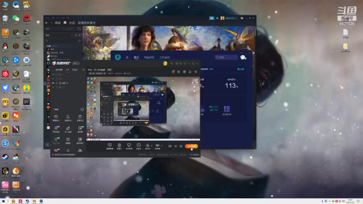Open the GTA IV desktop shortcut
This screenshot has height=204, width=363.
tap(26, 102)
